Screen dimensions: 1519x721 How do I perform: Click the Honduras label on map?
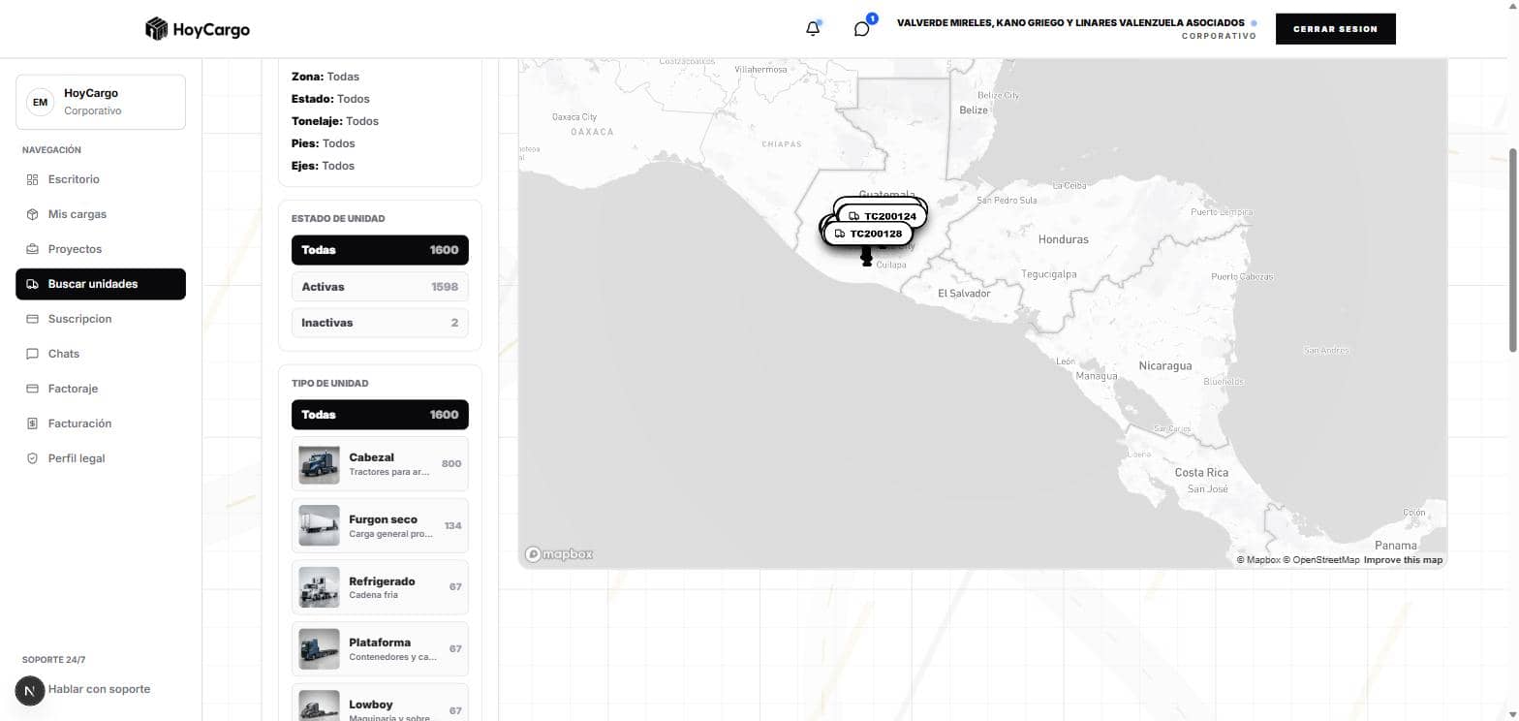(x=1063, y=239)
